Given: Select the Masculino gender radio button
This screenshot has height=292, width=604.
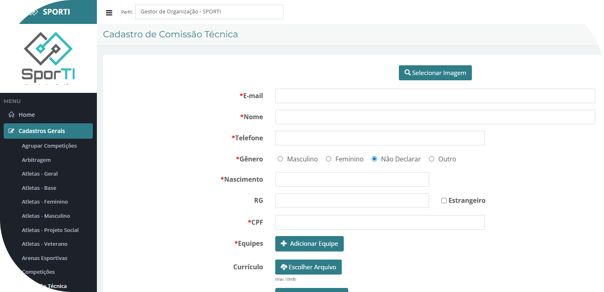Looking at the screenshot, I should (x=280, y=159).
